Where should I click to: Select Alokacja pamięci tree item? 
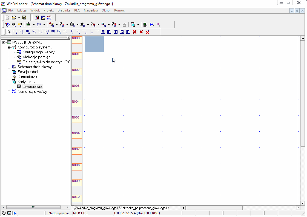coord(37,57)
